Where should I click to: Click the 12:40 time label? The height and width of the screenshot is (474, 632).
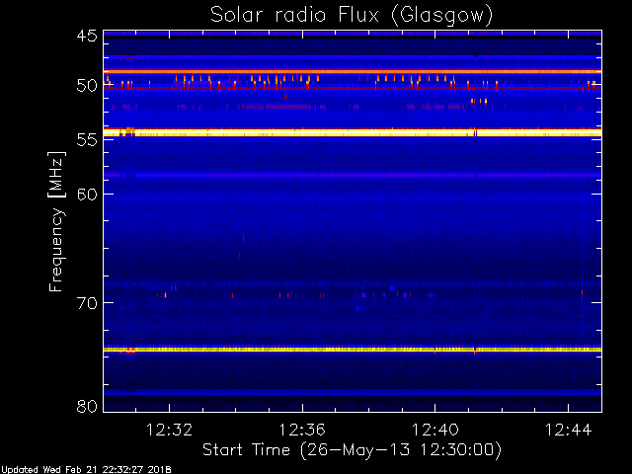[x=434, y=430]
